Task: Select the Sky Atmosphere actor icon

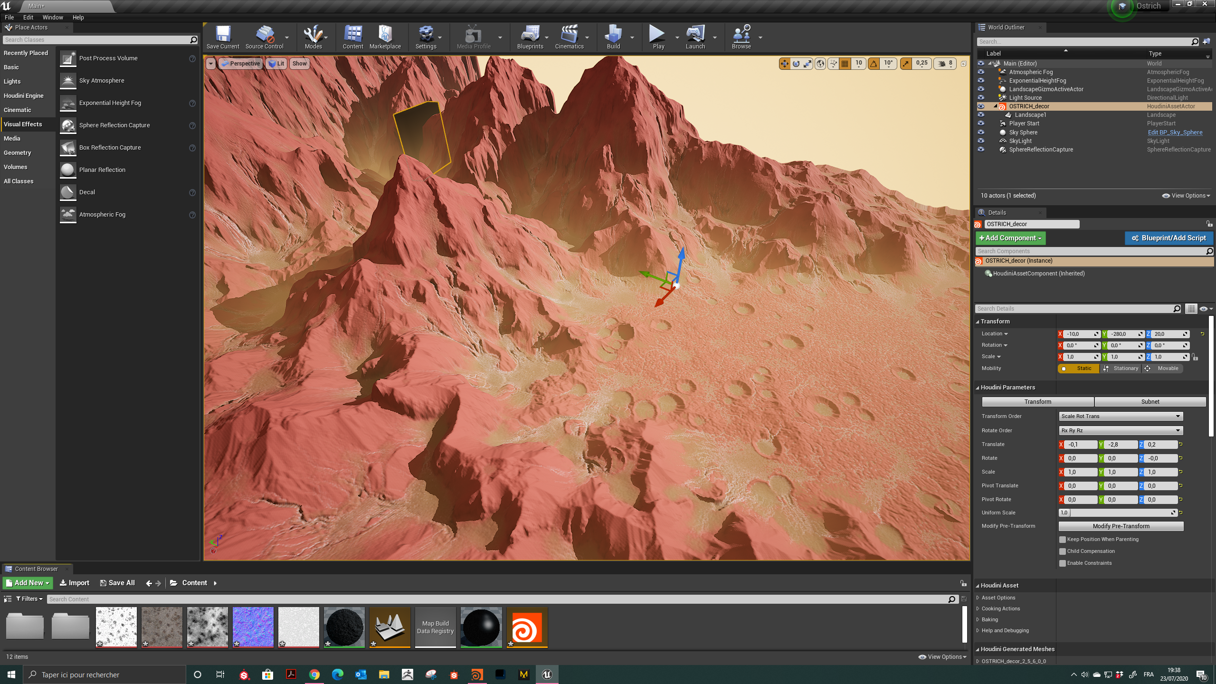Action: click(68, 81)
